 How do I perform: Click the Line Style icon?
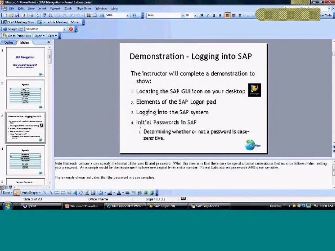coord(128,193)
